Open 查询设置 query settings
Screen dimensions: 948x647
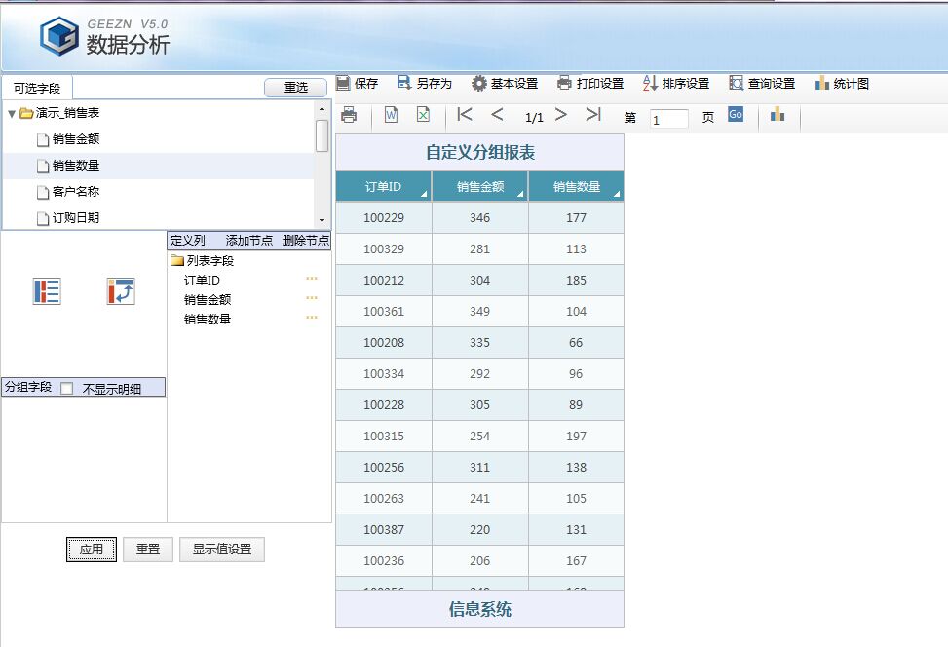pos(762,84)
